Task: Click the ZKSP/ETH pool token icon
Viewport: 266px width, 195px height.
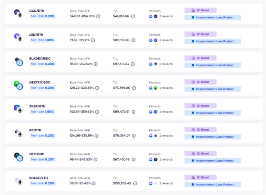Action: coord(18,109)
